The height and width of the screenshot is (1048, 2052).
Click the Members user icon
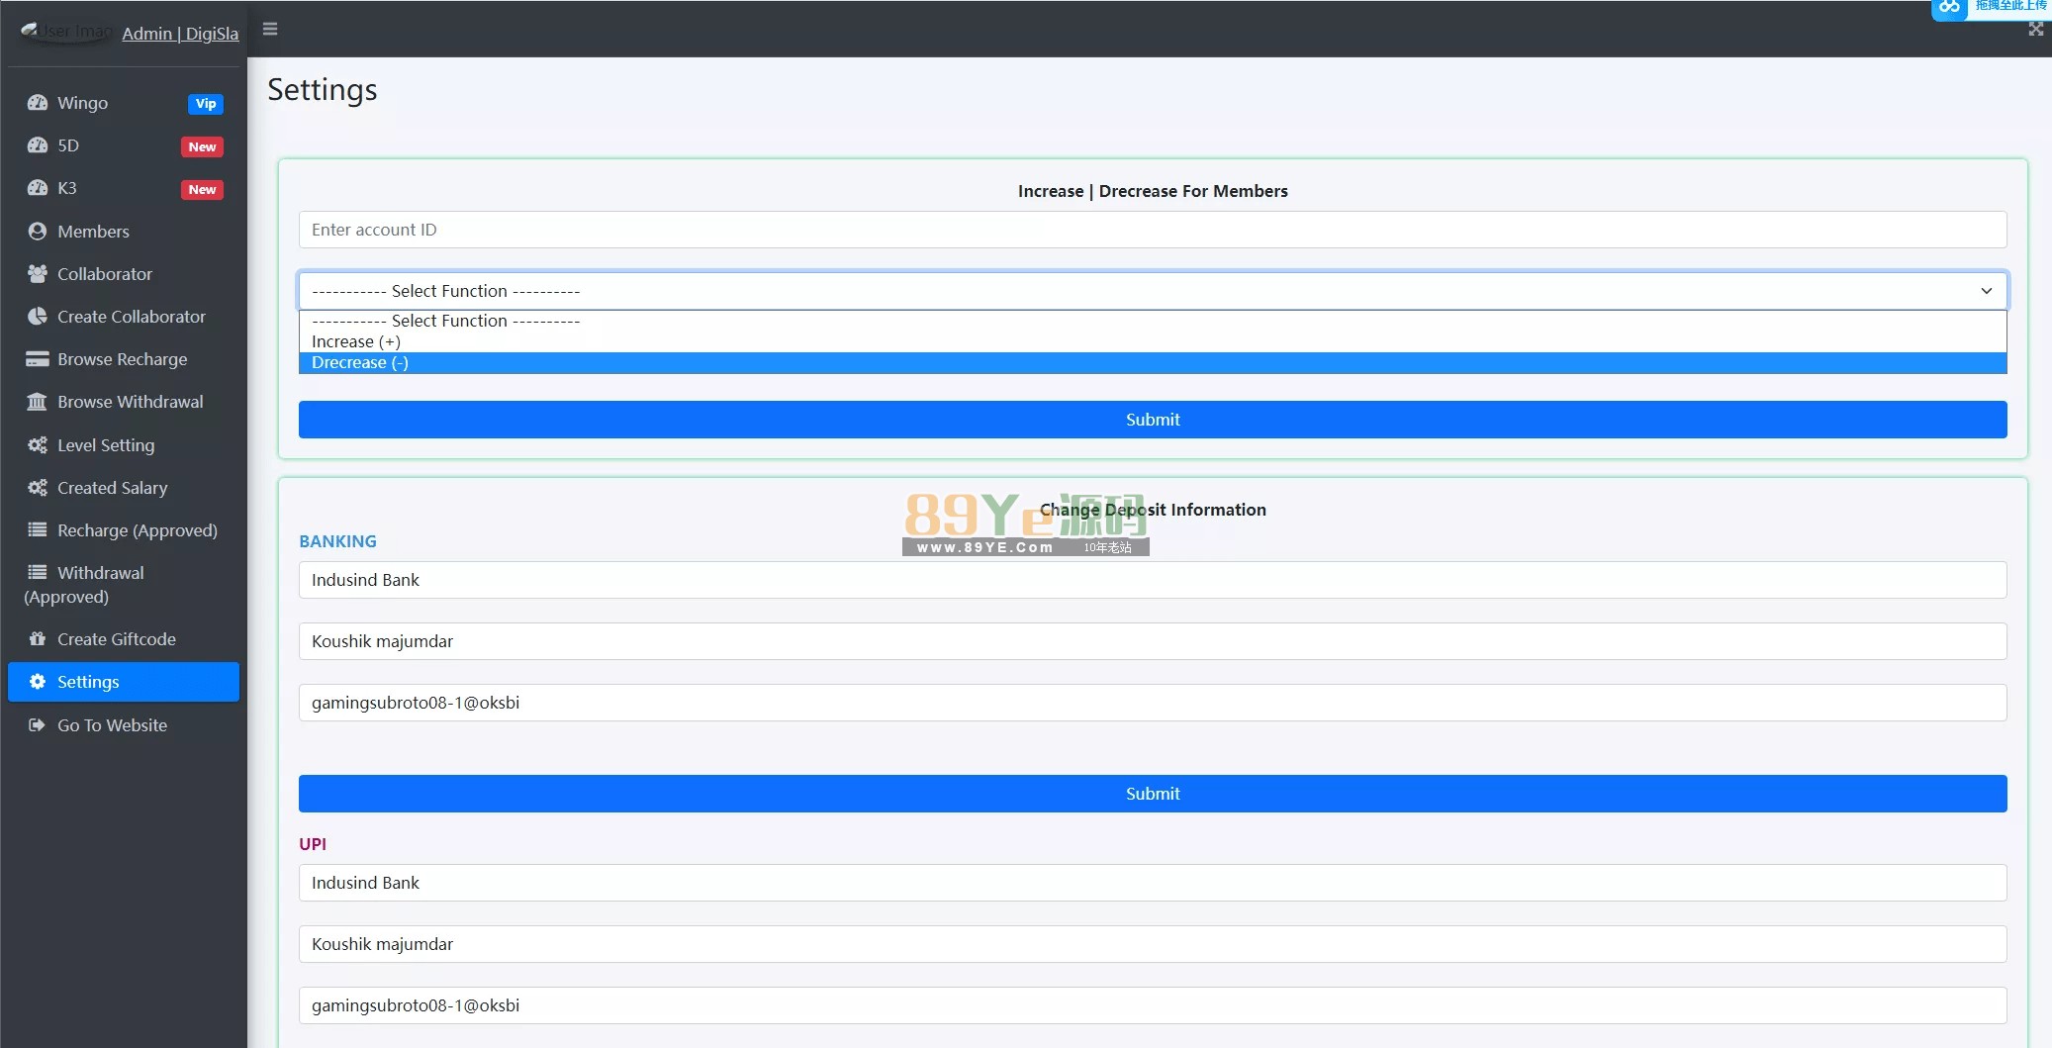[x=38, y=232]
